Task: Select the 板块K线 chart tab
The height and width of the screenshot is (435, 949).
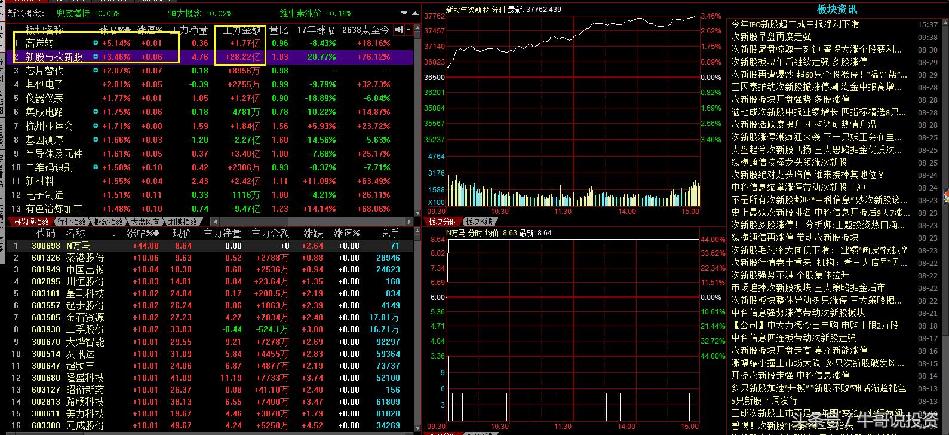Action: (x=479, y=222)
